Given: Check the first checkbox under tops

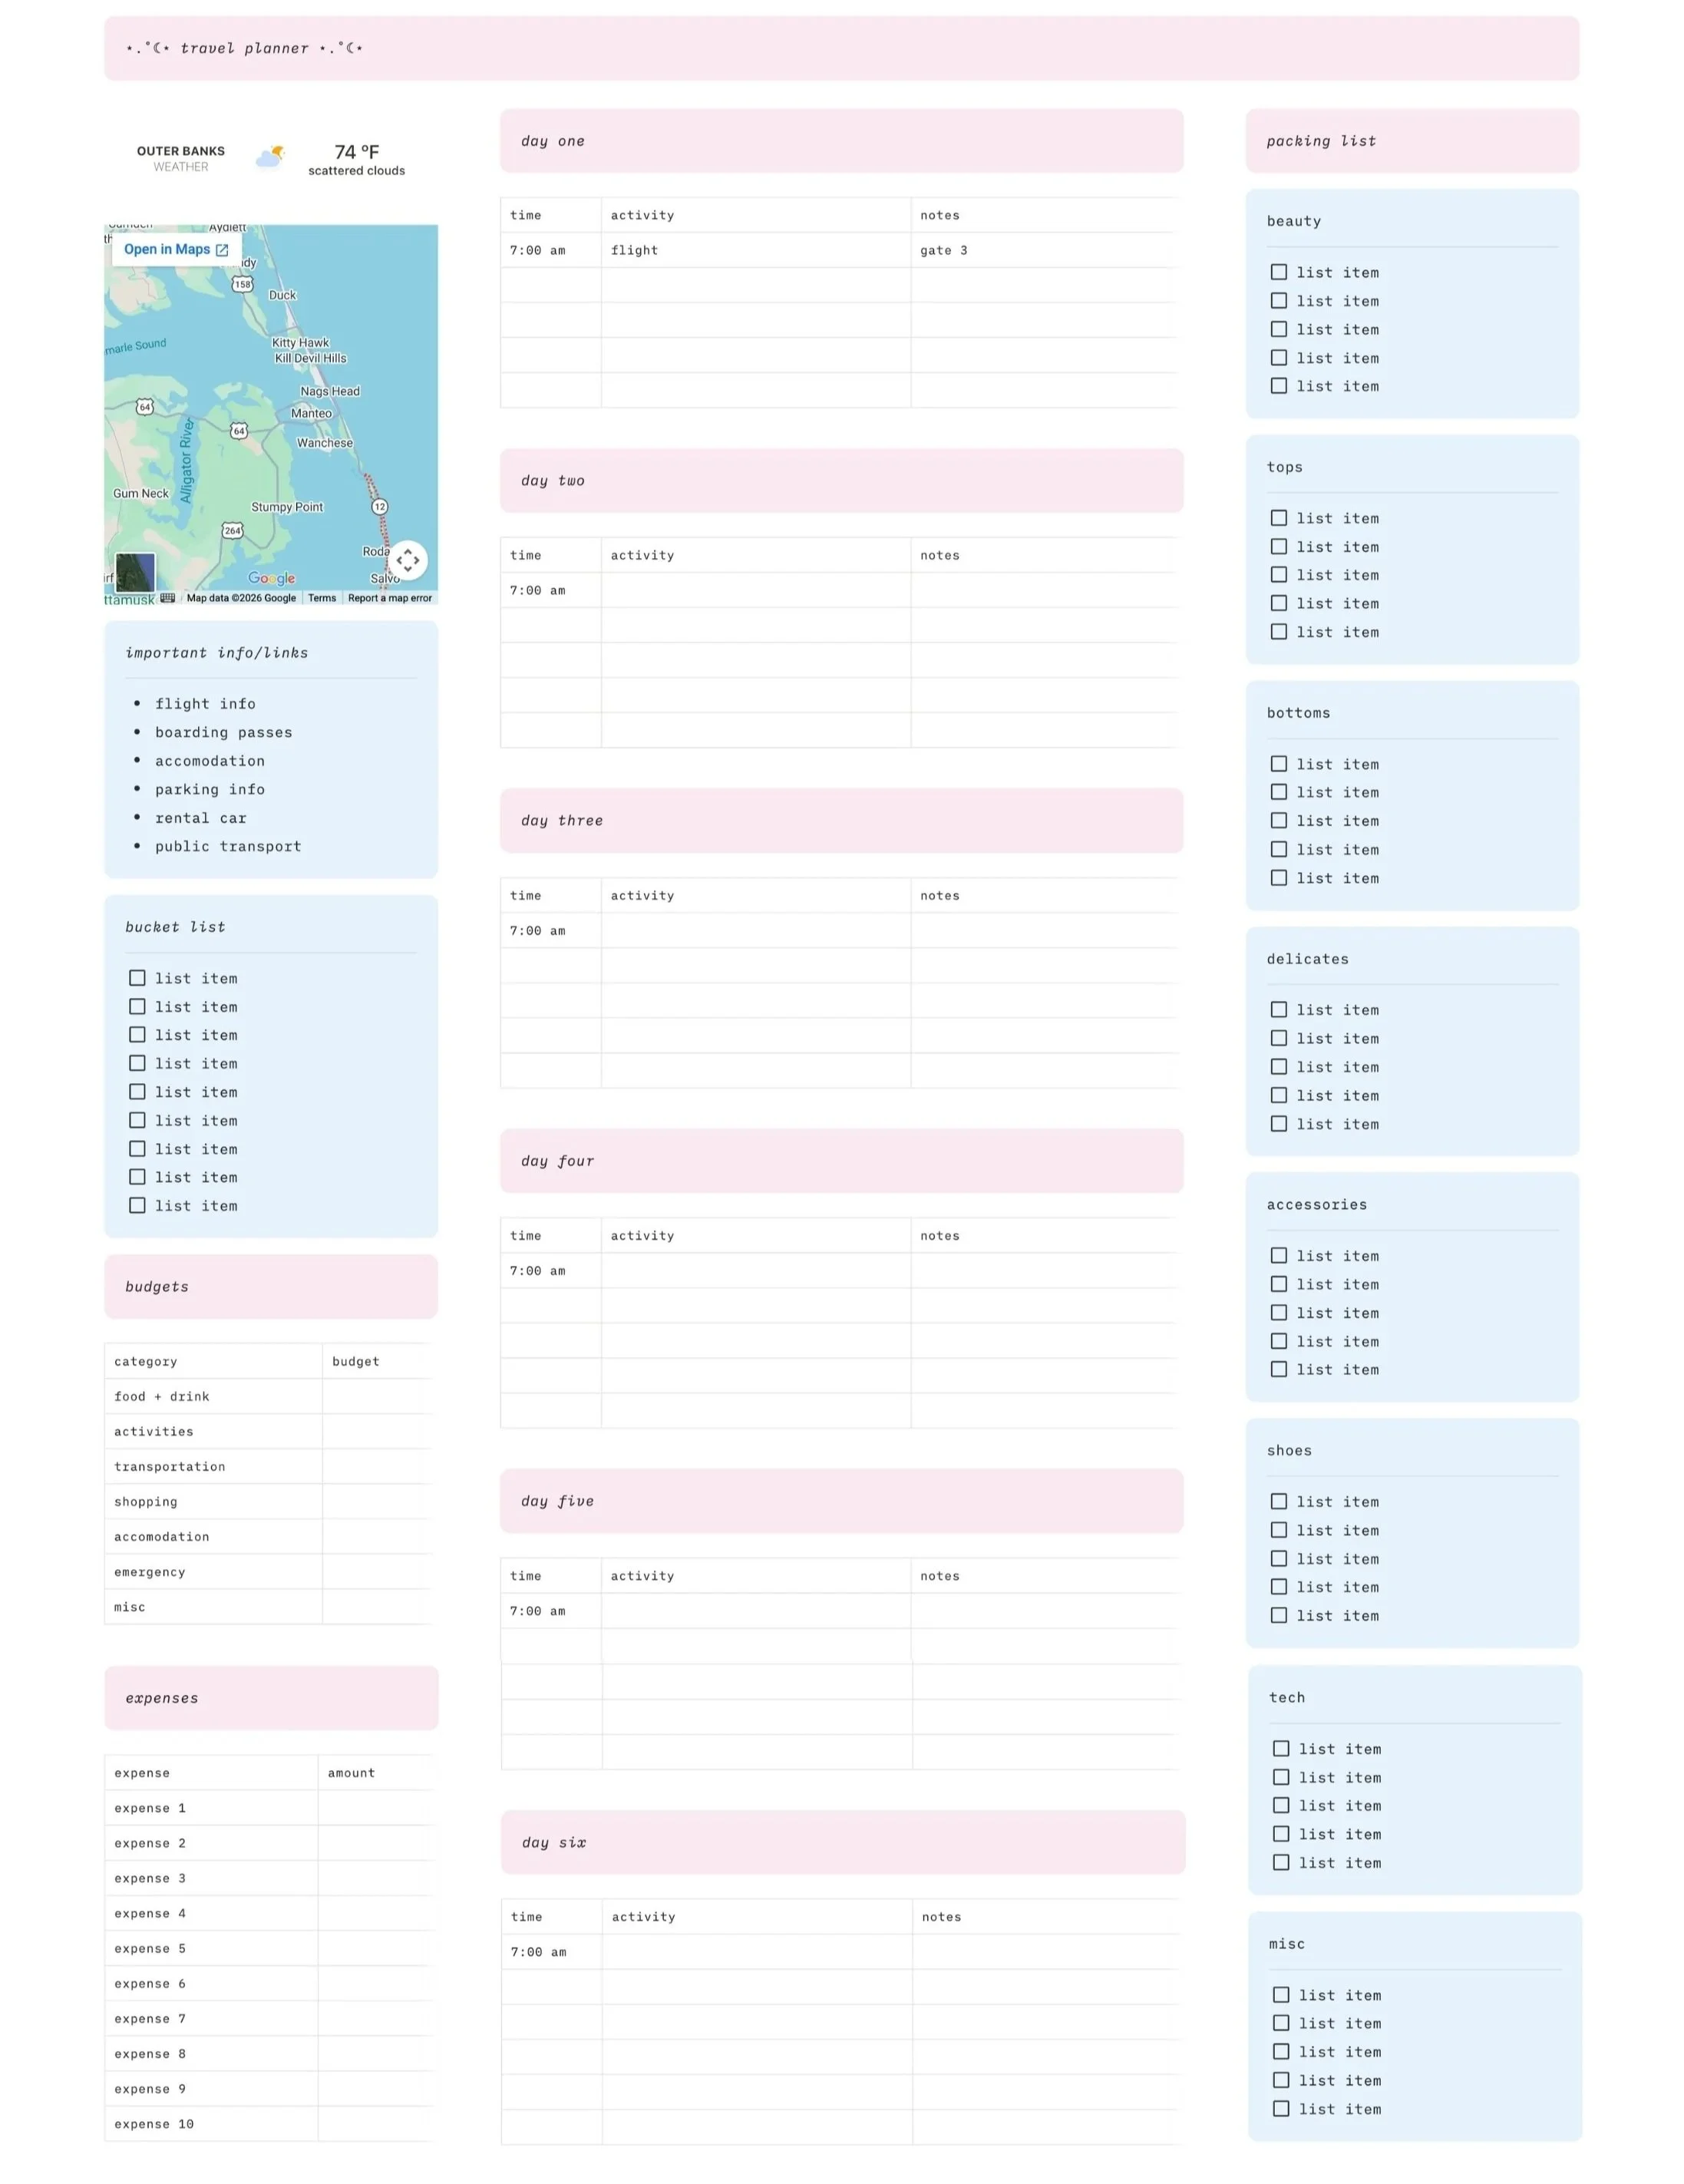Looking at the screenshot, I should coord(1278,518).
